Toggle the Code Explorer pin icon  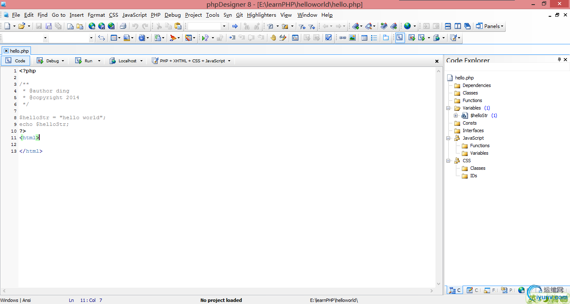coord(559,60)
